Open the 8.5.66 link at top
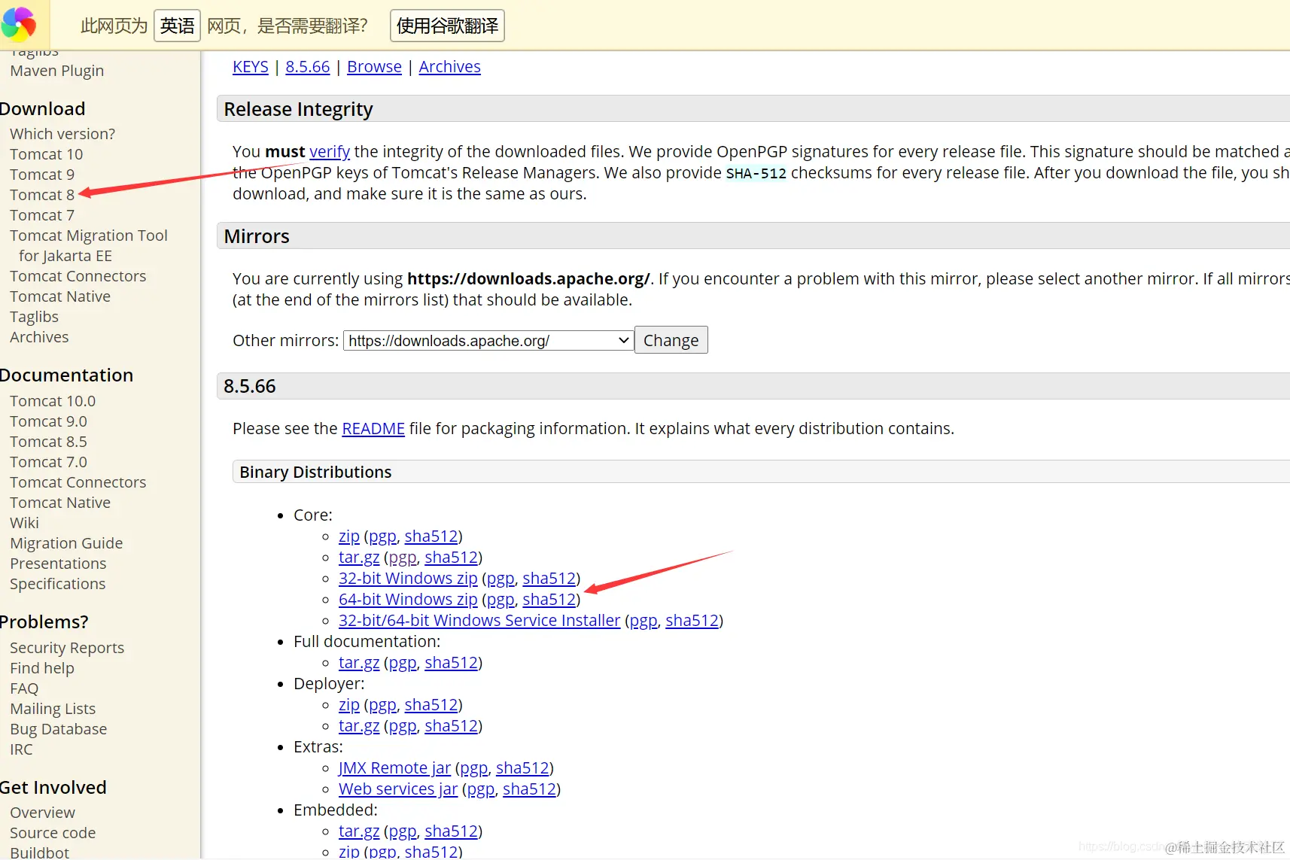 pyautogui.click(x=308, y=67)
